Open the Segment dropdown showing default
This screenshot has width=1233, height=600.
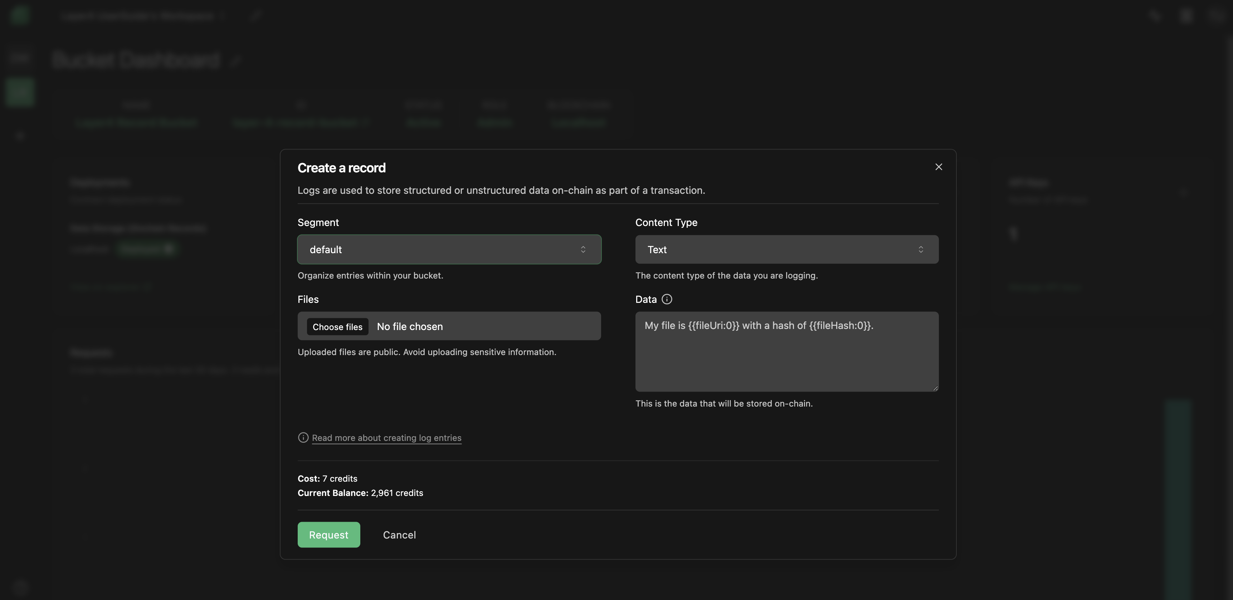(449, 249)
